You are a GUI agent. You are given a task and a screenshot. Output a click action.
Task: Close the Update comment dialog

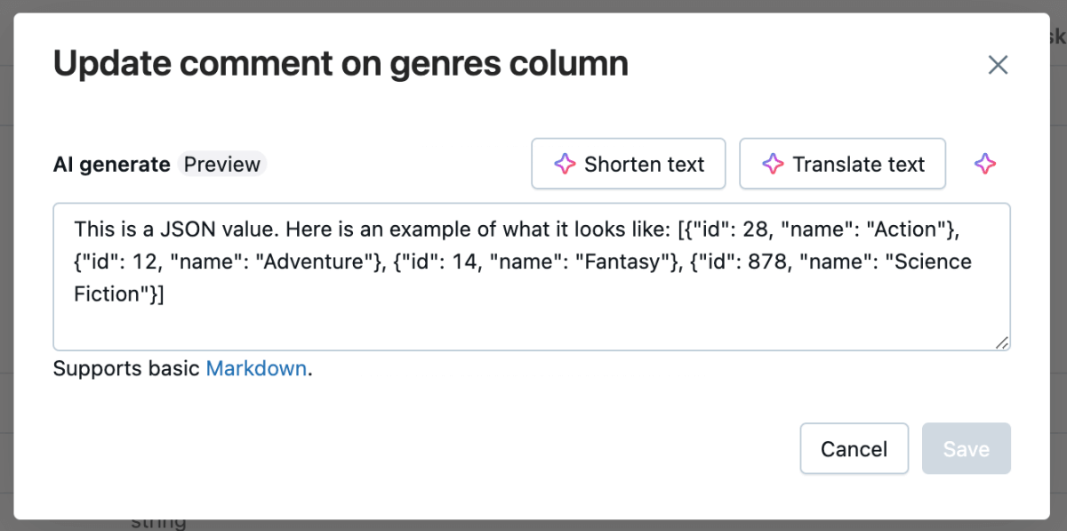click(998, 65)
